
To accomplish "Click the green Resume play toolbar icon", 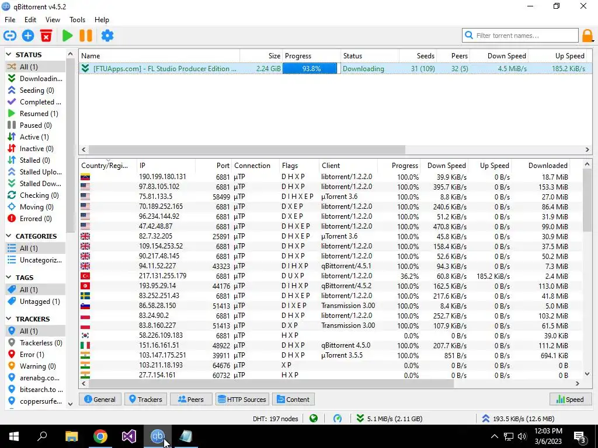I will click(68, 36).
